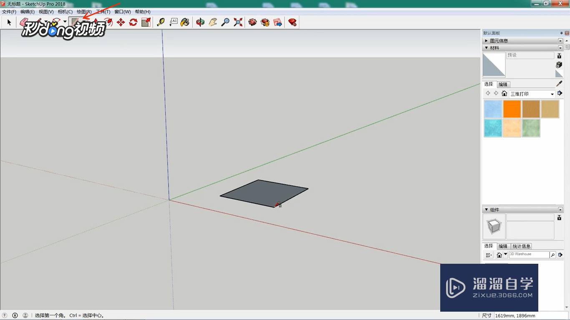Click the Create Material icon
The width and height of the screenshot is (570, 320).
coord(559,65)
